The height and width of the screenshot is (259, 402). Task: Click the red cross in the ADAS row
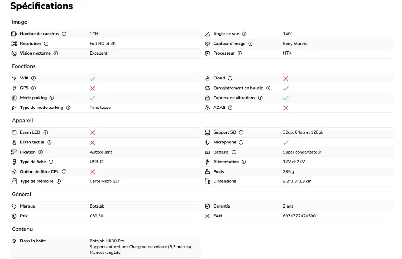(x=286, y=108)
